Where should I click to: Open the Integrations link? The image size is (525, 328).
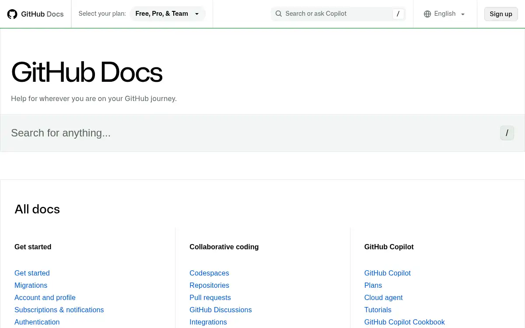coord(208,322)
